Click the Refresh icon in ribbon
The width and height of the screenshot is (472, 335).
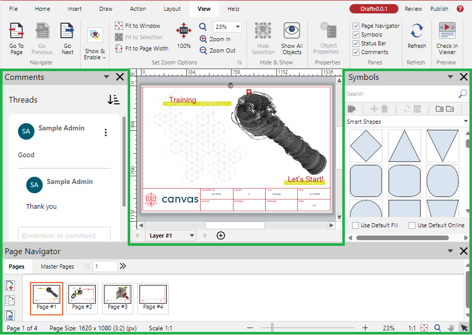(416, 31)
